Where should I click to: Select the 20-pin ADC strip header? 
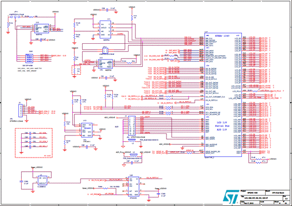[132, 126]
